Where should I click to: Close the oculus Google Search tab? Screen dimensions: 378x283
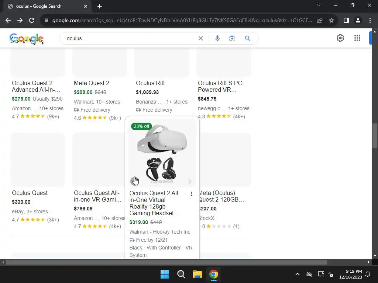pyautogui.click(x=86, y=6)
